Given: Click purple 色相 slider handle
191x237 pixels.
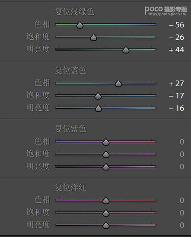Looking at the screenshot, I should [106, 142].
